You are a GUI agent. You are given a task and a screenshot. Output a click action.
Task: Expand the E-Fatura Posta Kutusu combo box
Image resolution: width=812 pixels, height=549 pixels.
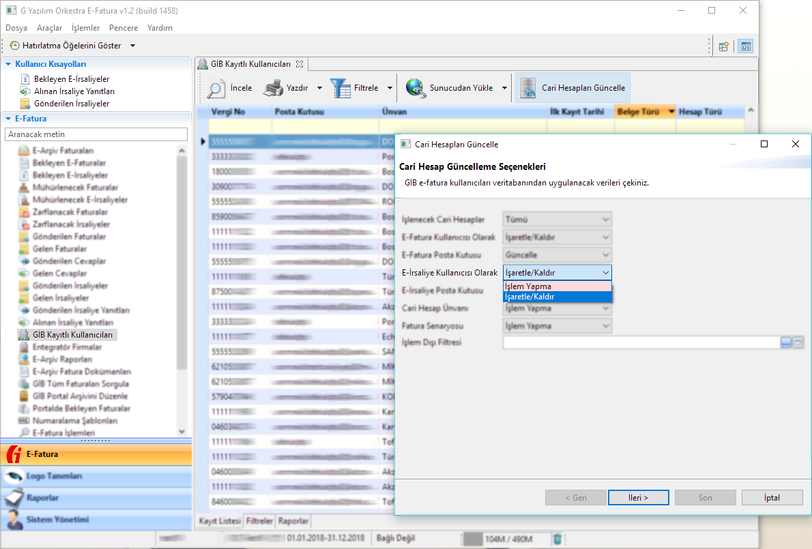(557, 255)
